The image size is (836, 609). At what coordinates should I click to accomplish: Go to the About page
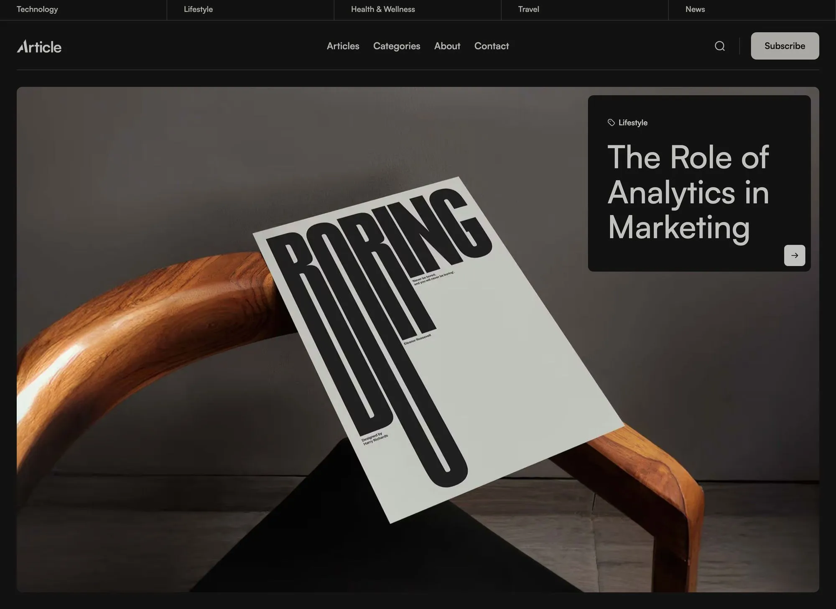click(447, 46)
